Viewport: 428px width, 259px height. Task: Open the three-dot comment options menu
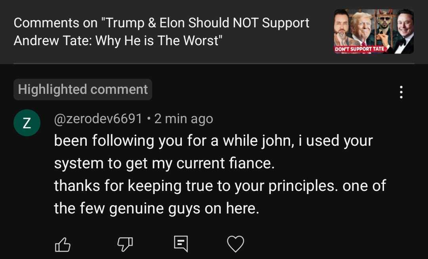tap(401, 92)
